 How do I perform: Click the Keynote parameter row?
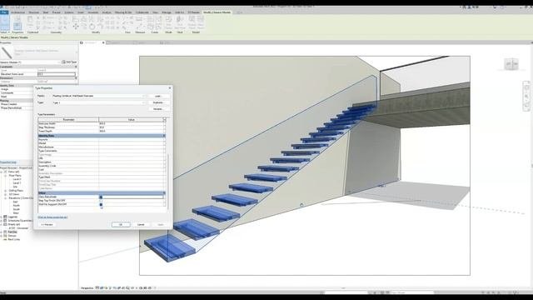(101, 140)
